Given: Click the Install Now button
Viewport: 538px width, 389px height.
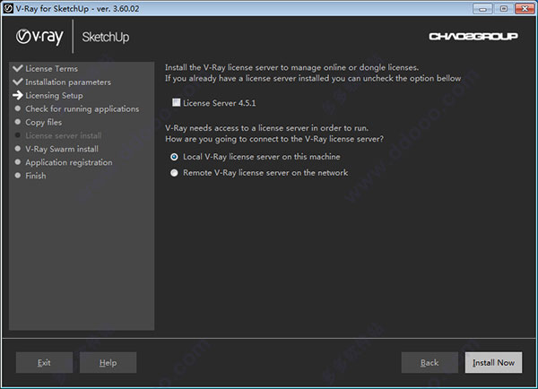Looking at the screenshot, I should tap(493, 363).
